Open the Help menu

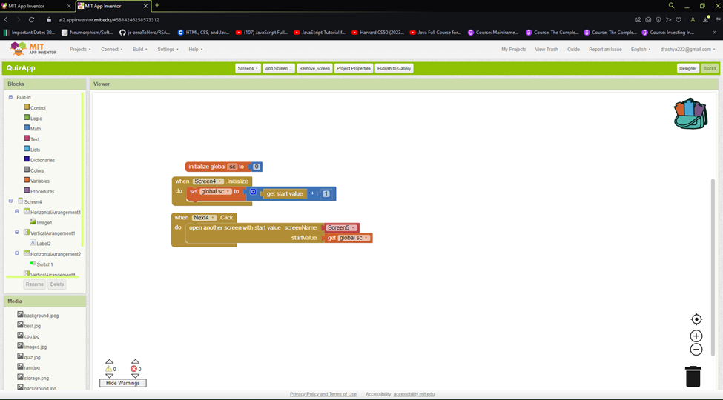196,50
